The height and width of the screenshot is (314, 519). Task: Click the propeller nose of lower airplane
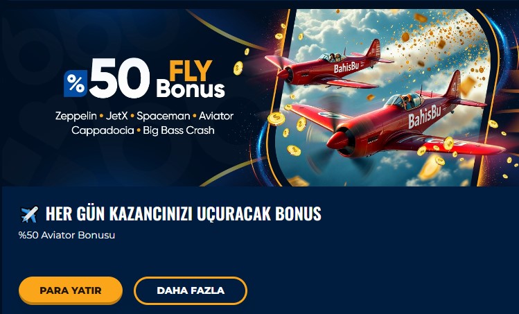[340, 143]
